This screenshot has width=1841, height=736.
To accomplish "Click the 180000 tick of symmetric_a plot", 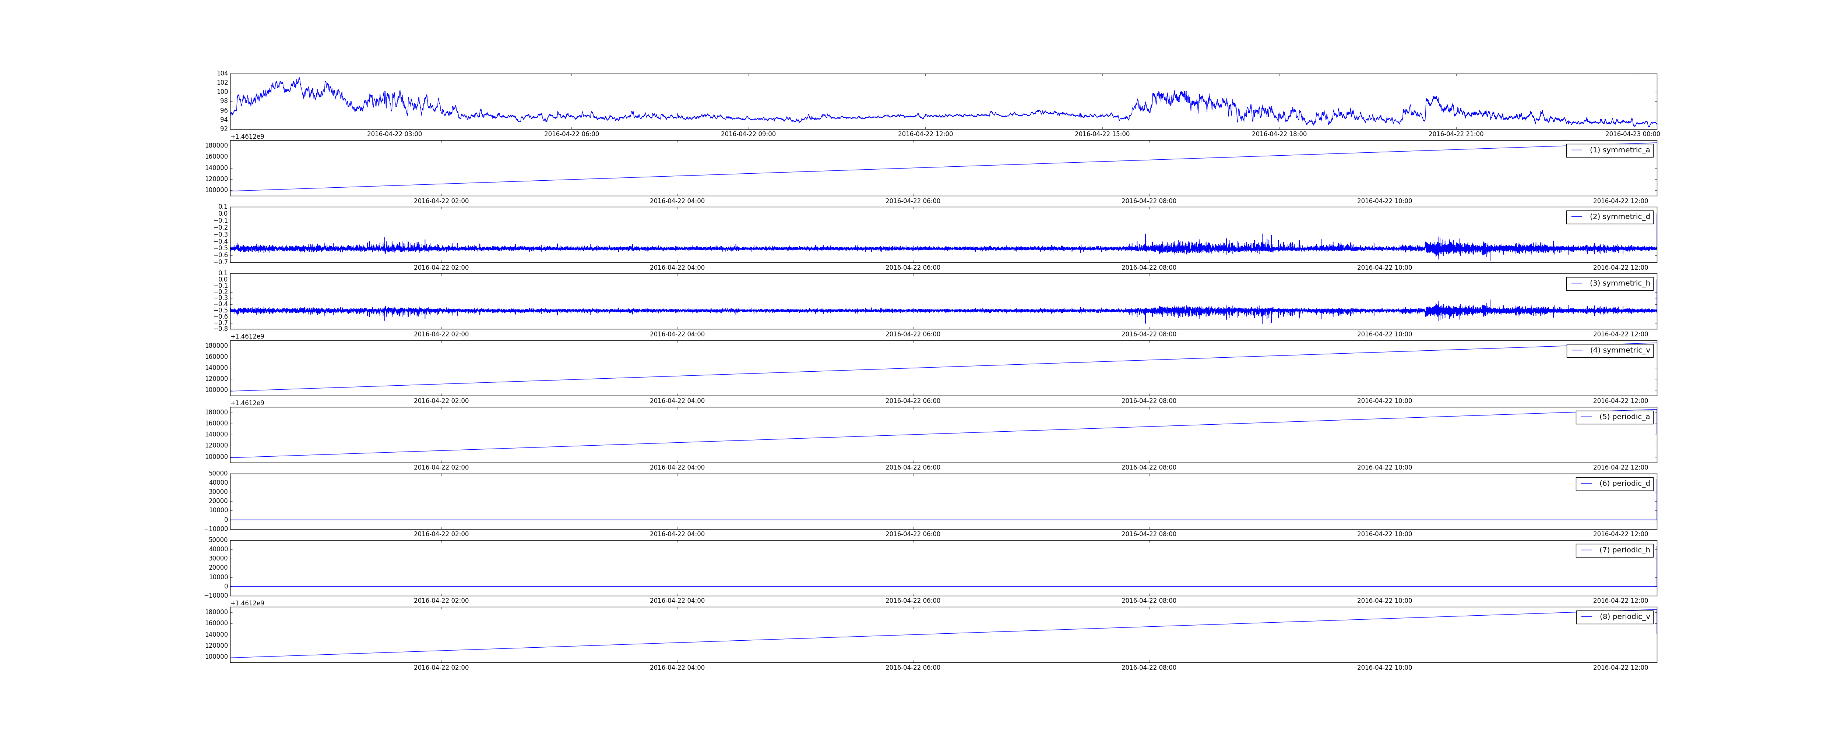I will 217,146.
